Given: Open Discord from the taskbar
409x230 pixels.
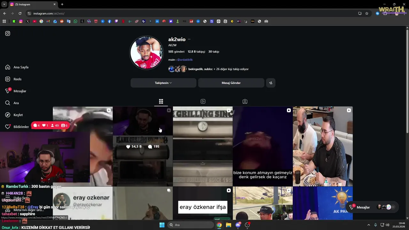Looking at the screenshot, I should (x=238, y=225).
